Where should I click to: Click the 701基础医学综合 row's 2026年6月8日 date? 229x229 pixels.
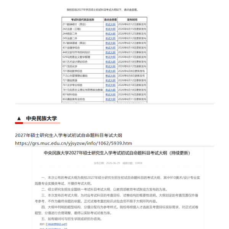coord(132,71)
